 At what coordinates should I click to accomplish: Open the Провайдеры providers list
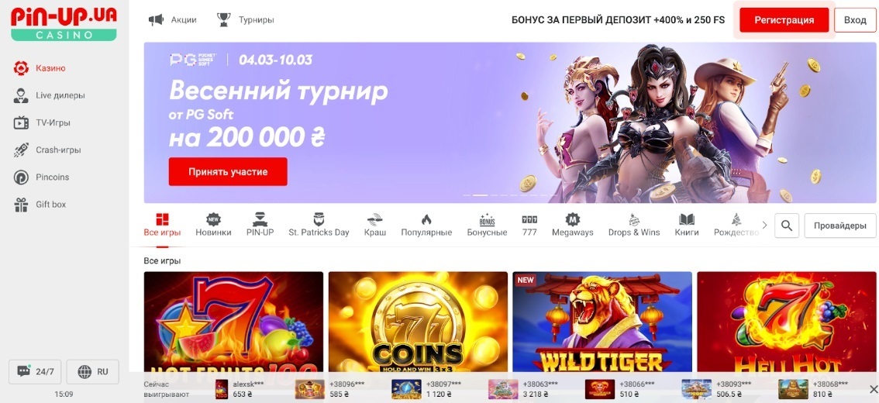coord(839,226)
